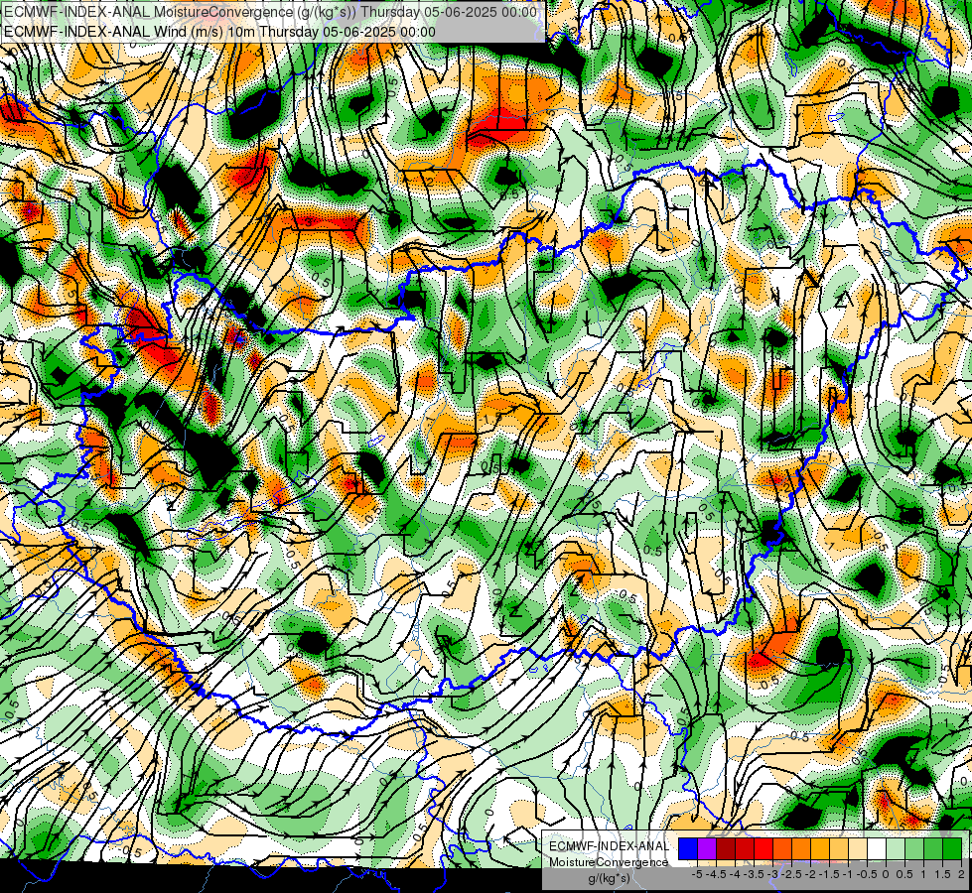Screen dimensions: 972x893
Task: Choose the palest green legend swatch
Action: (x=896, y=849)
